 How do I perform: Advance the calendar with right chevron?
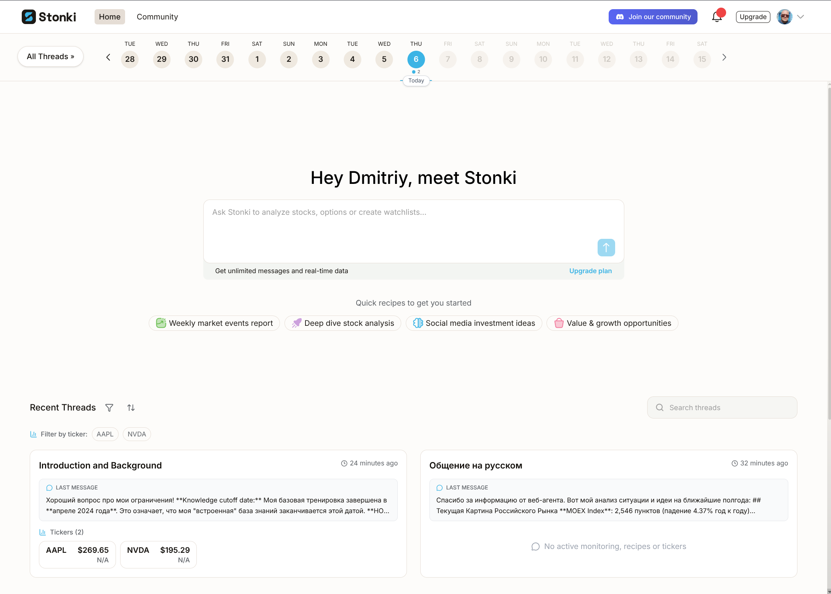[724, 58]
